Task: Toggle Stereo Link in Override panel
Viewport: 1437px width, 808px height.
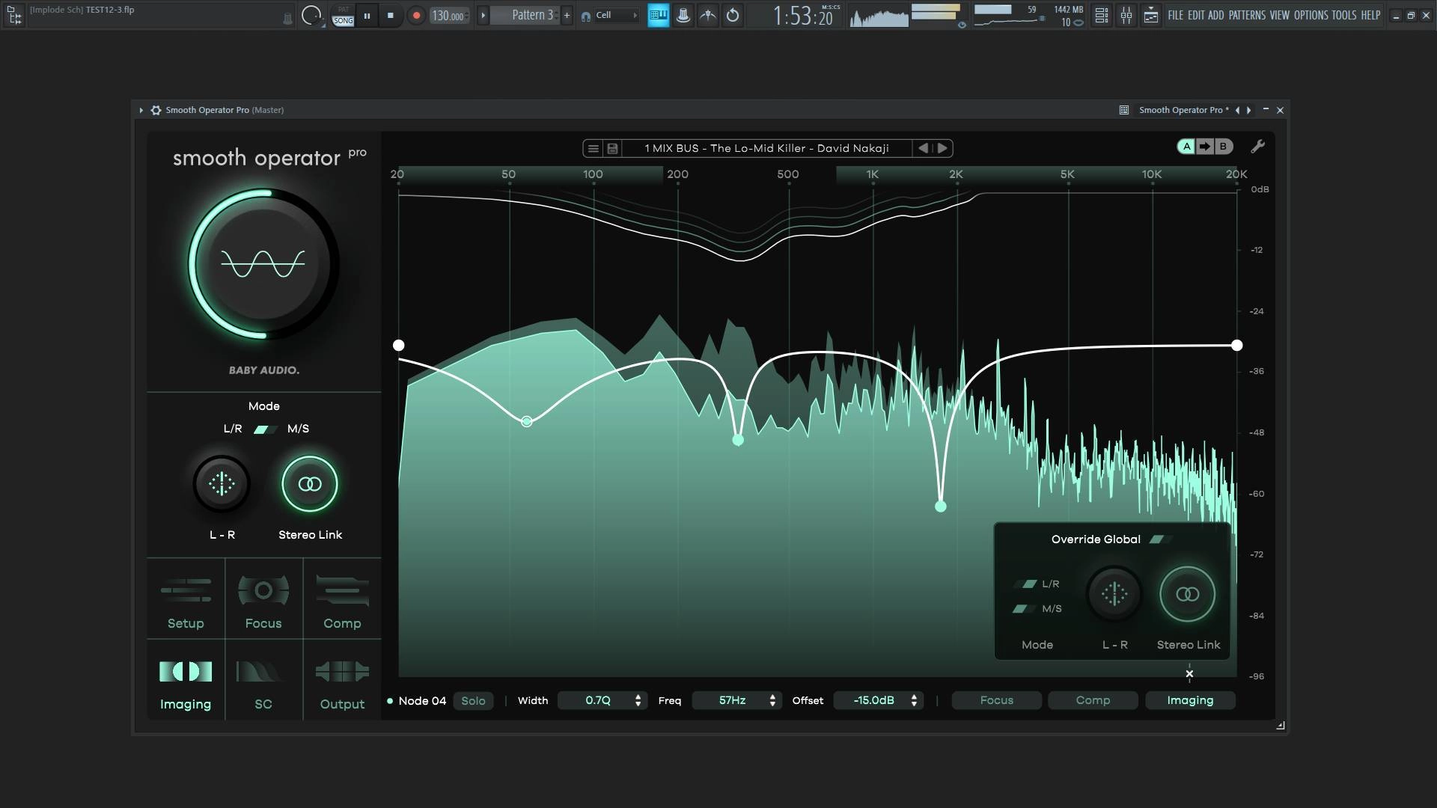Action: tap(1187, 594)
